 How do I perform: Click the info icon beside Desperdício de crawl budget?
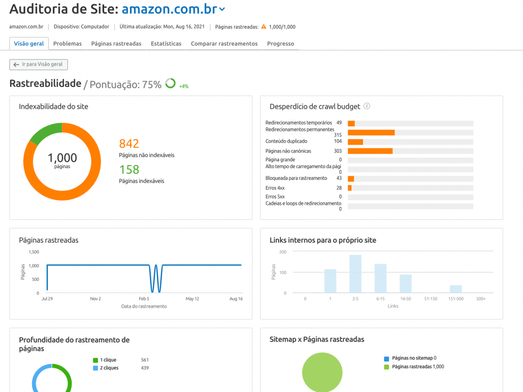367,106
